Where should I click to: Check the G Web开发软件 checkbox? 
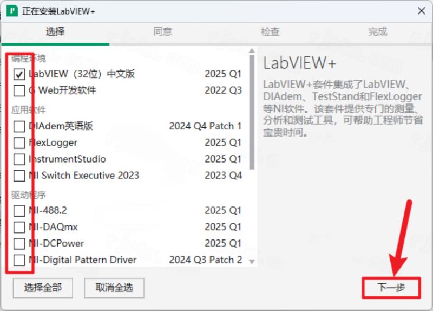click(x=19, y=90)
